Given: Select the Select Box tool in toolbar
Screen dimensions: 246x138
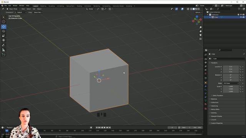Looking at the screenshot, I should click(x=3, y=17).
